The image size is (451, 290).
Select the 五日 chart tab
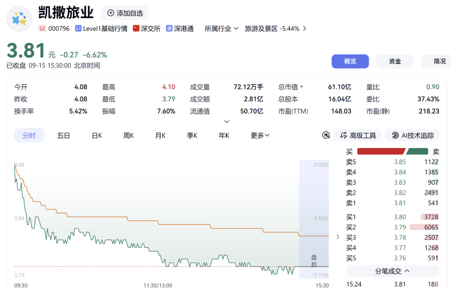(63, 135)
